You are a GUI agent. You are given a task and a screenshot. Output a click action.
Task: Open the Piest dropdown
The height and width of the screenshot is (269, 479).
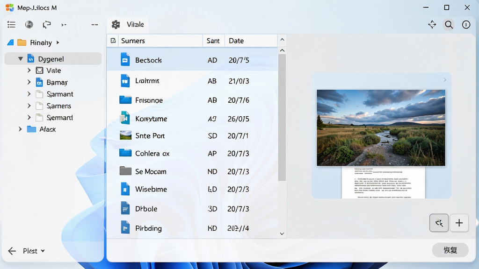pos(34,251)
